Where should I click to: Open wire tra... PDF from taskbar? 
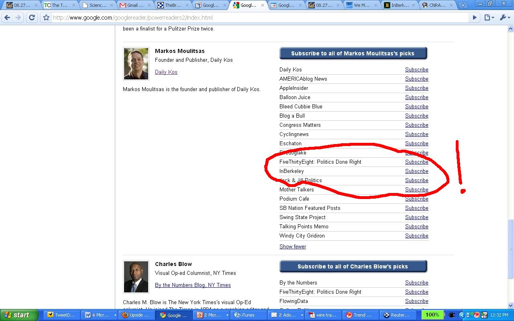pyautogui.click(x=324, y=315)
